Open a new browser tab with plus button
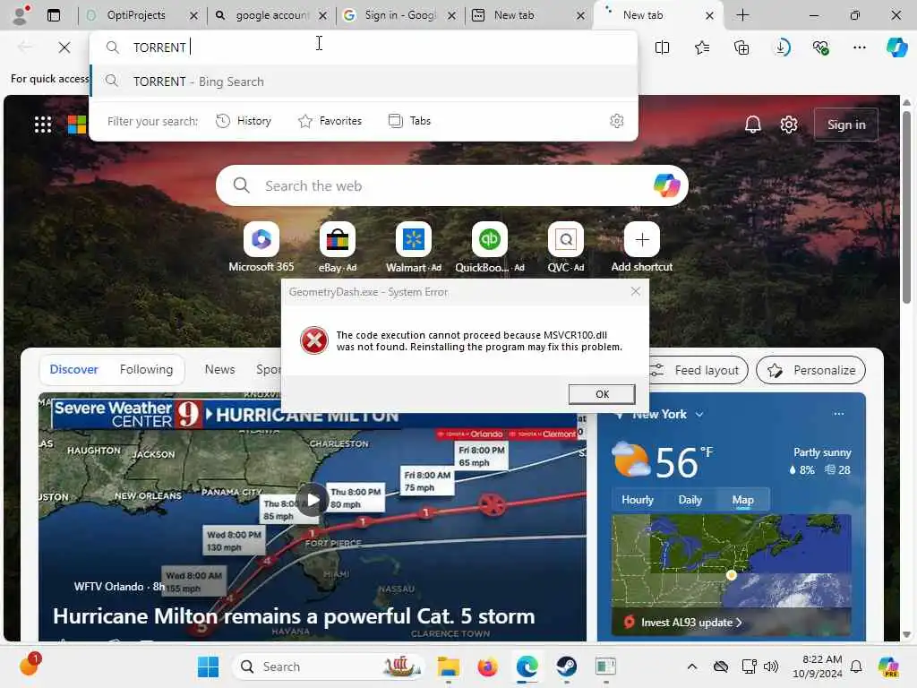Image resolution: width=917 pixels, height=688 pixels. click(742, 15)
